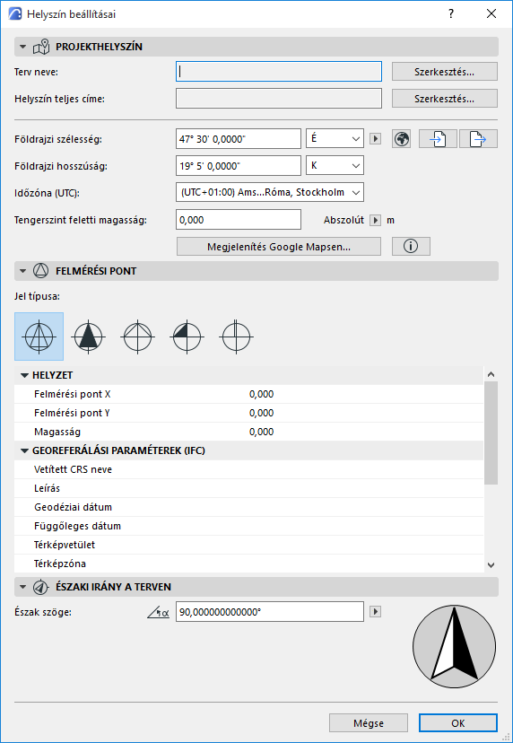Select the Leírás row
This screenshot has width=513, height=743.
[249, 488]
